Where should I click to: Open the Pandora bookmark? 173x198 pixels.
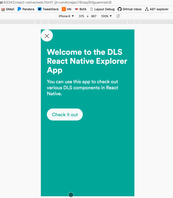[26, 9]
